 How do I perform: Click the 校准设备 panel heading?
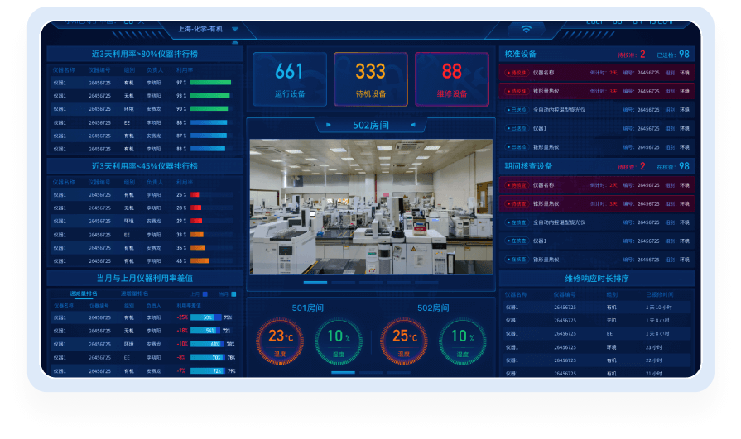point(520,54)
